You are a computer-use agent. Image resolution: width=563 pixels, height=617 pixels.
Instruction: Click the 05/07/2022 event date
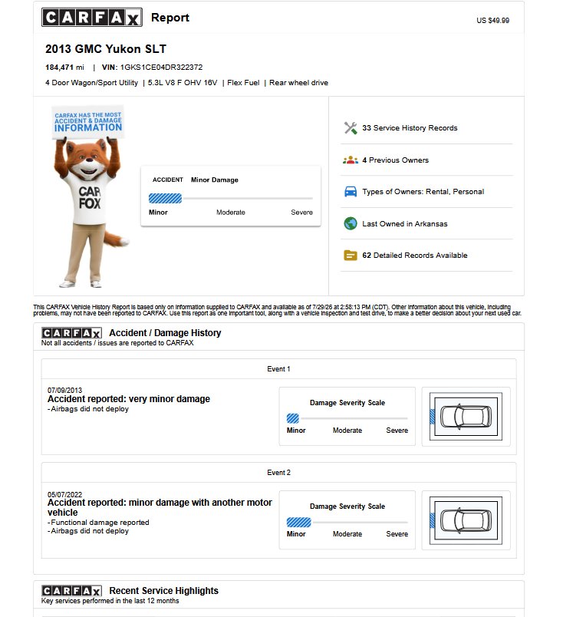coord(64,494)
